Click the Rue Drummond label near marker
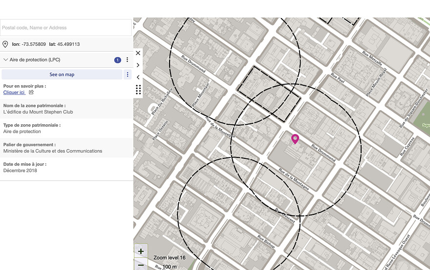Image resolution: width=430 pixels, height=270 pixels. tap(323, 152)
